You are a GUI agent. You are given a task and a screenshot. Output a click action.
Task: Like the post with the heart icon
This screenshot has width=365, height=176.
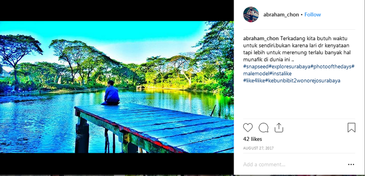[248, 128]
